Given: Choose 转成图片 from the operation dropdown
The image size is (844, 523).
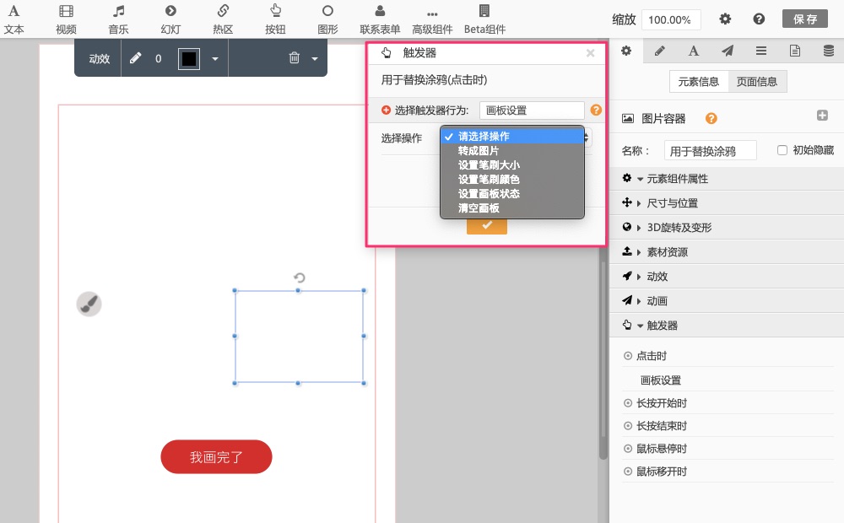Looking at the screenshot, I should [479, 150].
